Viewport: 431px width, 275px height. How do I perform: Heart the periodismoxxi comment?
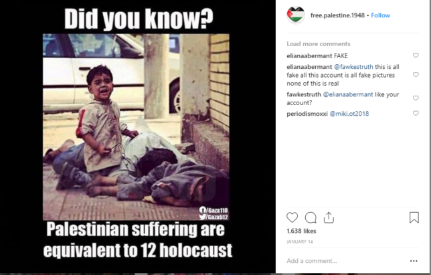tap(416, 113)
